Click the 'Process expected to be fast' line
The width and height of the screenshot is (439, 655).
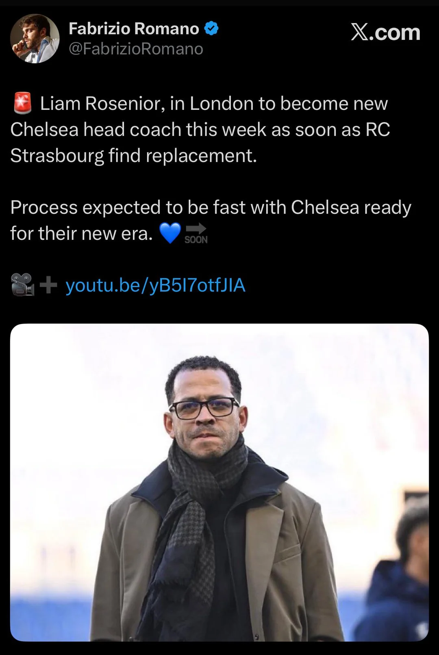[211, 208]
